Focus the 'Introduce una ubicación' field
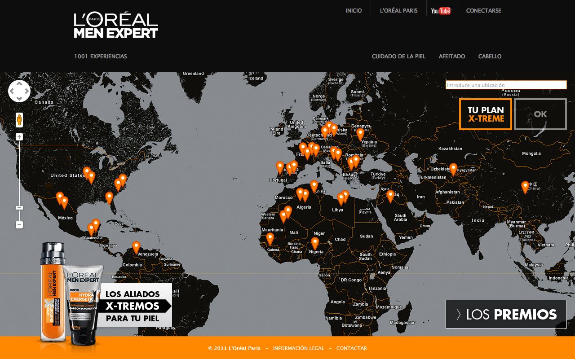This screenshot has height=359, width=575. (x=506, y=85)
